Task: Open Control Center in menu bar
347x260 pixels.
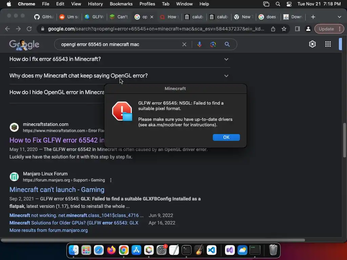Action: [x=289, y=4]
